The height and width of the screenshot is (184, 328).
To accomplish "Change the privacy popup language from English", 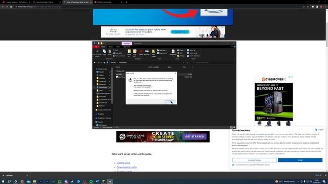I will [319, 130].
